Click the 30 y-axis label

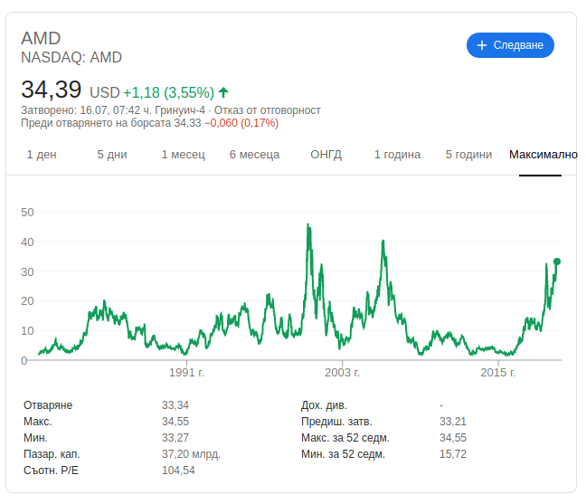(27, 271)
